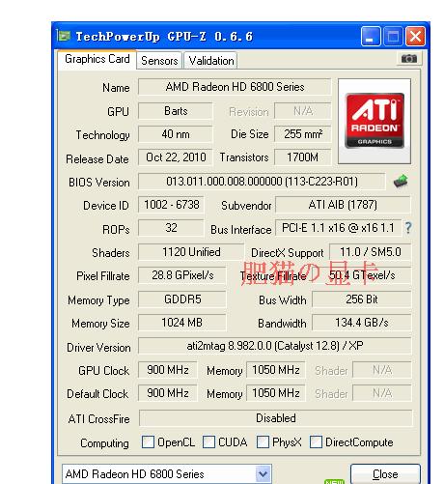Click the Bus Interface question mark icon
444x484 pixels.
tap(408, 228)
